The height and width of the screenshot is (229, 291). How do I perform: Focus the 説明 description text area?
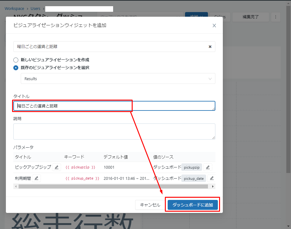(114, 132)
